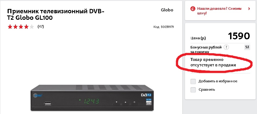Click the DVB T2 logo on the receiver
Screen dimensions: 257x114
click(x=146, y=95)
